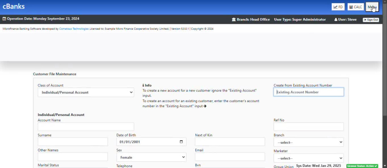Screen dimensions: 387x168
Task: Focus the Existing Account Number field
Action: (308, 92)
